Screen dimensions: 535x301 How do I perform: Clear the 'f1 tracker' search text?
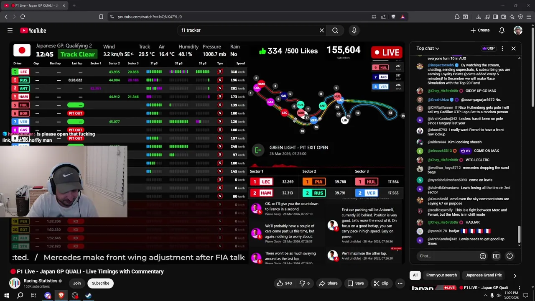click(321, 30)
